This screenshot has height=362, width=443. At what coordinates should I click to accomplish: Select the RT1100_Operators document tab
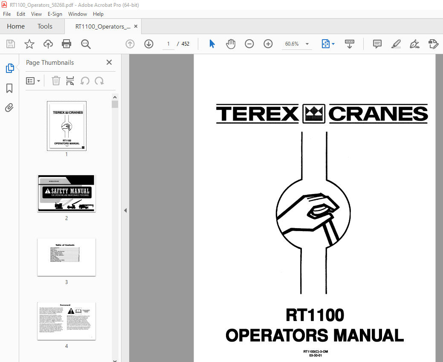[103, 26]
